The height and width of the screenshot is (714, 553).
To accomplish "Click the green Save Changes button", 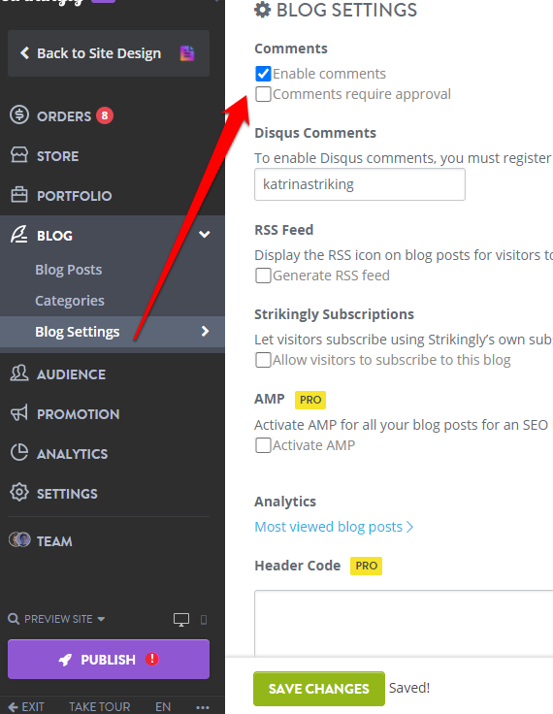I will point(319,689).
